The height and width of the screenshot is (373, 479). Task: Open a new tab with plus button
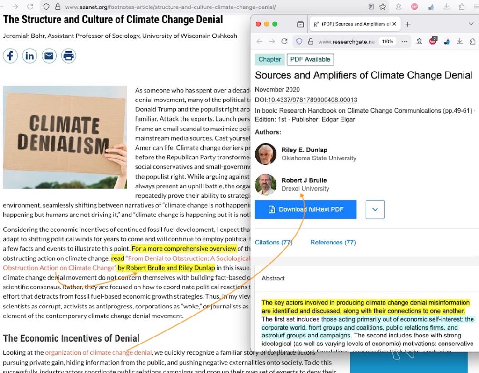click(408, 24)
